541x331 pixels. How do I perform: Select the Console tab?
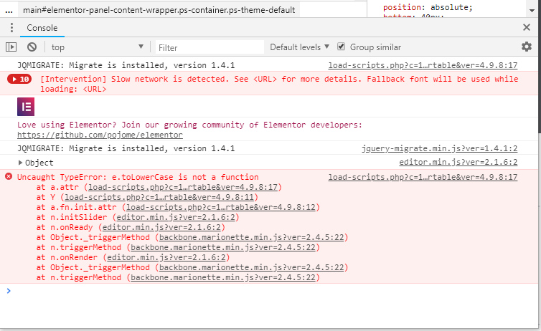tap(42, 28)
